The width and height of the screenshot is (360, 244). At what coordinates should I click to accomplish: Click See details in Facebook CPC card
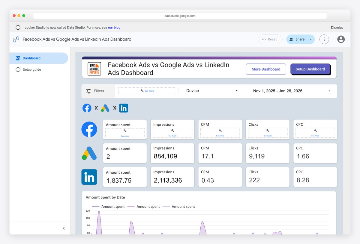[315, 136]
